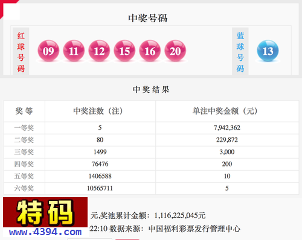Select the 二等奖 row label
302x240 pixels.
[x=24, y=140]
